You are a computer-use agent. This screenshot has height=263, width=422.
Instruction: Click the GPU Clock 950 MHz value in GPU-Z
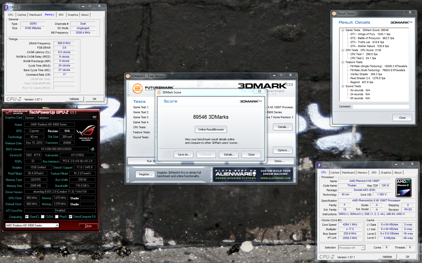click(32, 198)
